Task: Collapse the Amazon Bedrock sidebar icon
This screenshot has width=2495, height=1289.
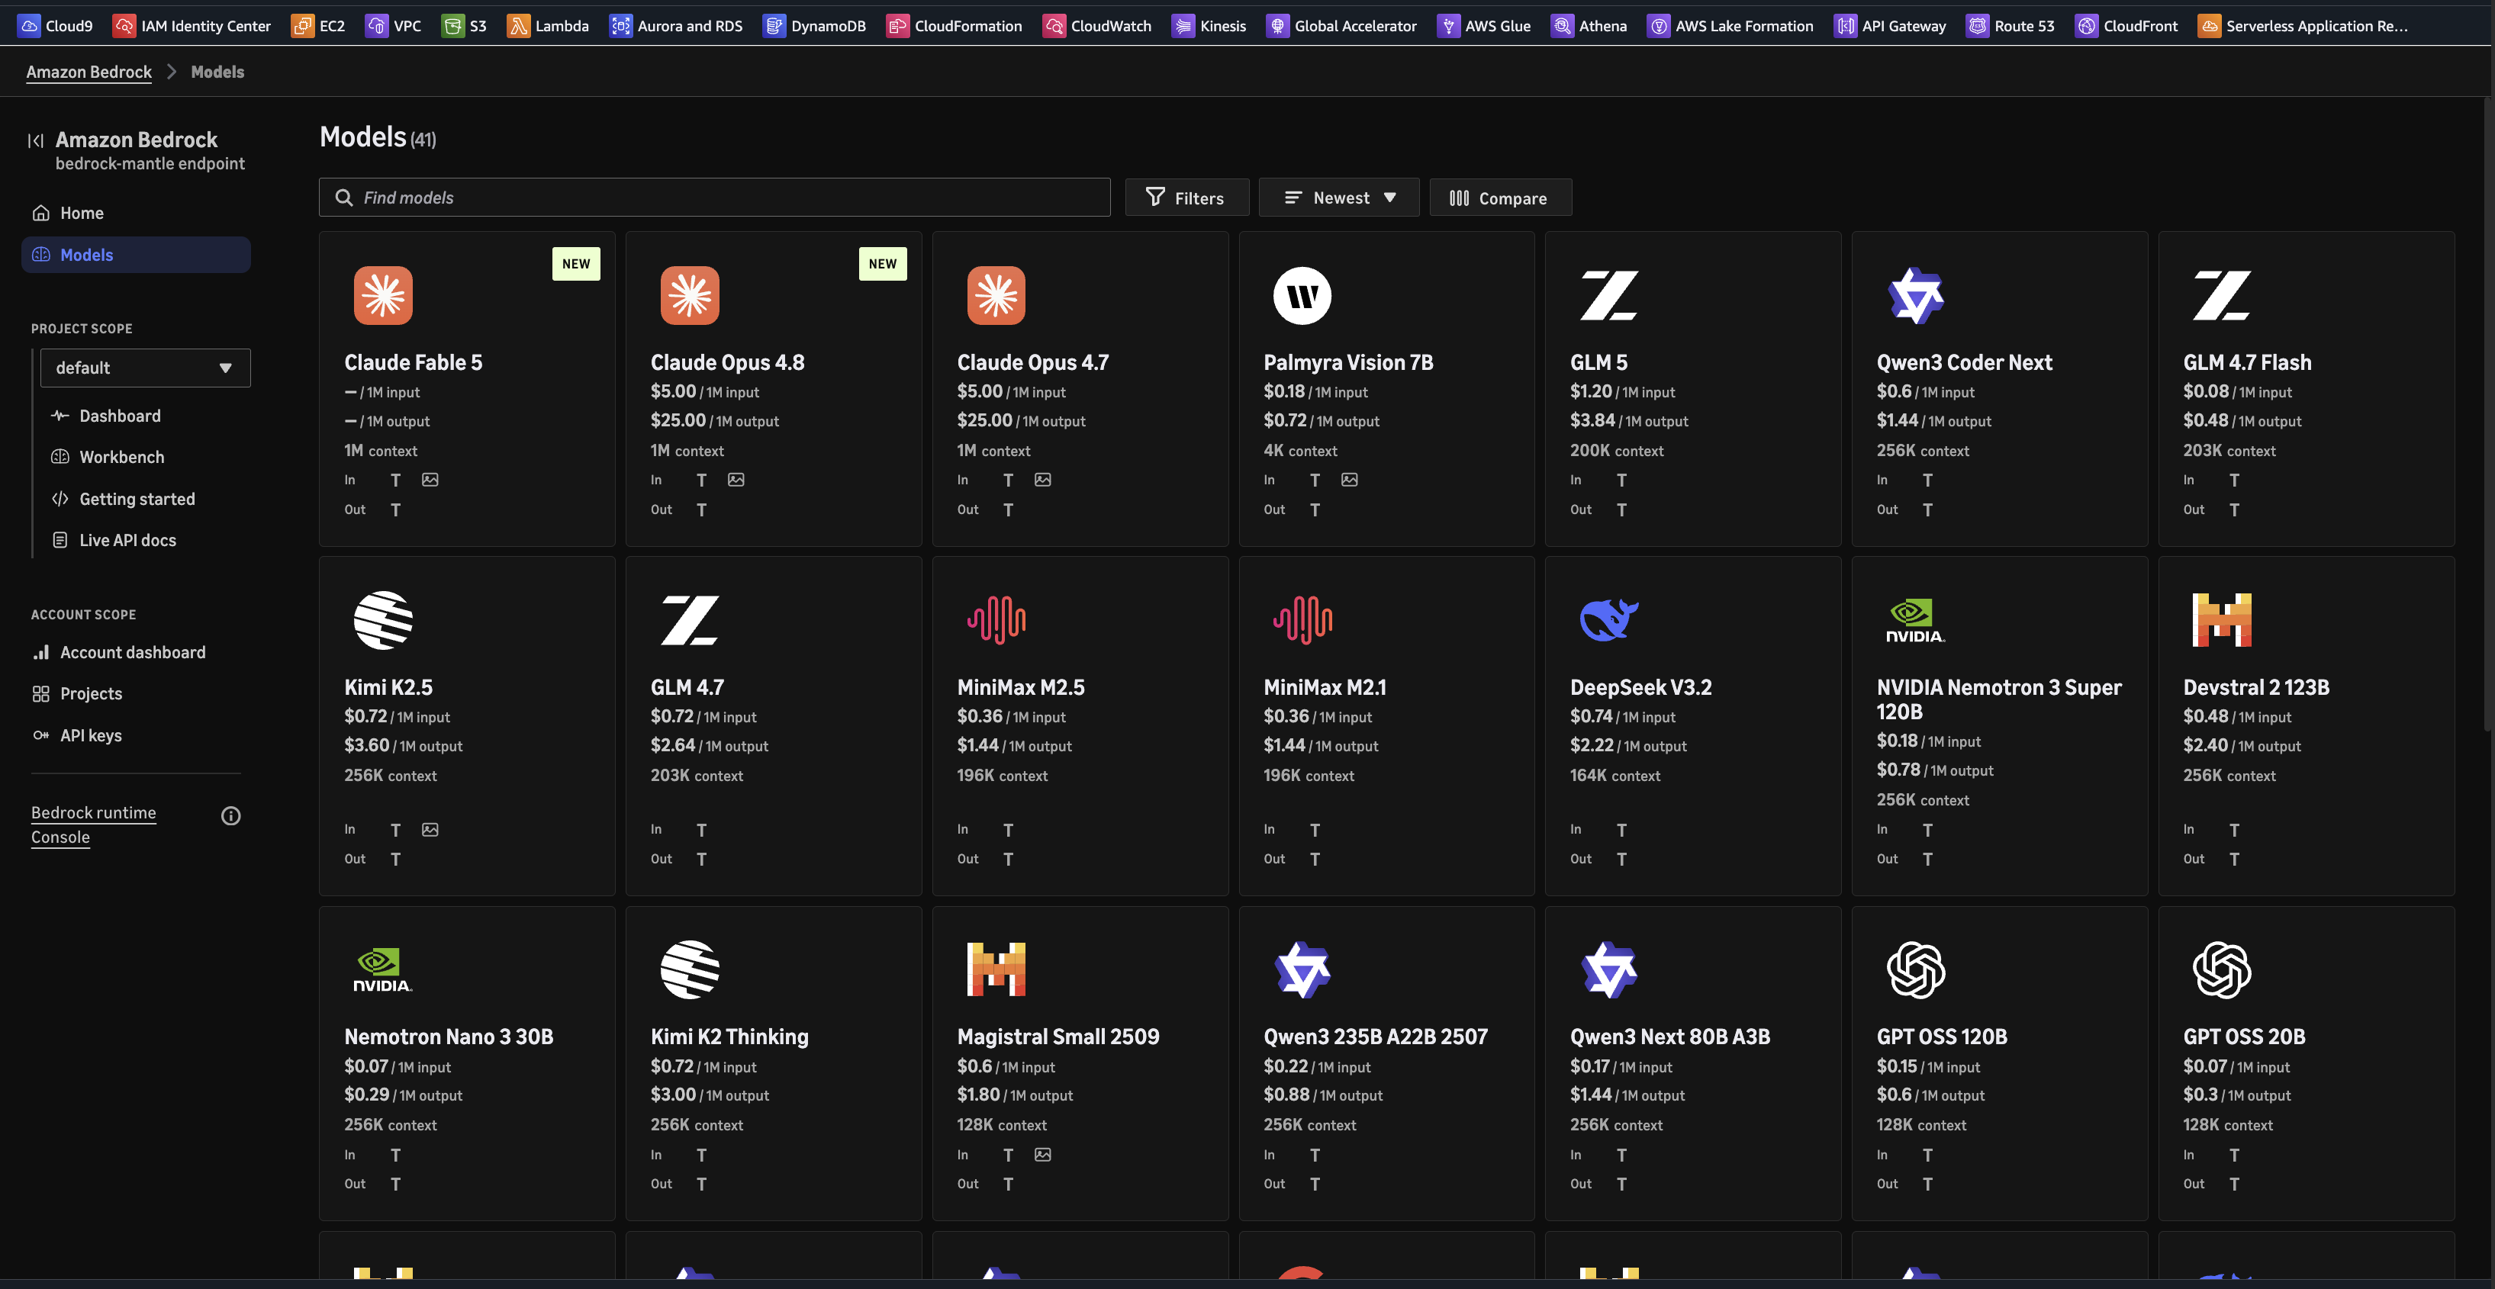Action: point(36,140)
